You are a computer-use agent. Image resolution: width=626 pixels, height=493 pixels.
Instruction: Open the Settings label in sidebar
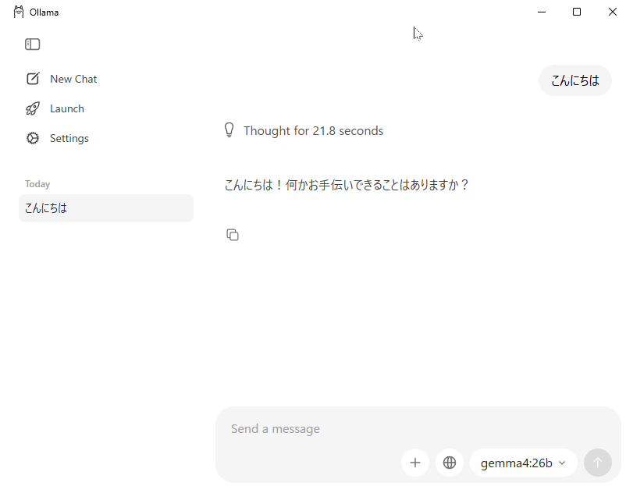tap(69, 138)
